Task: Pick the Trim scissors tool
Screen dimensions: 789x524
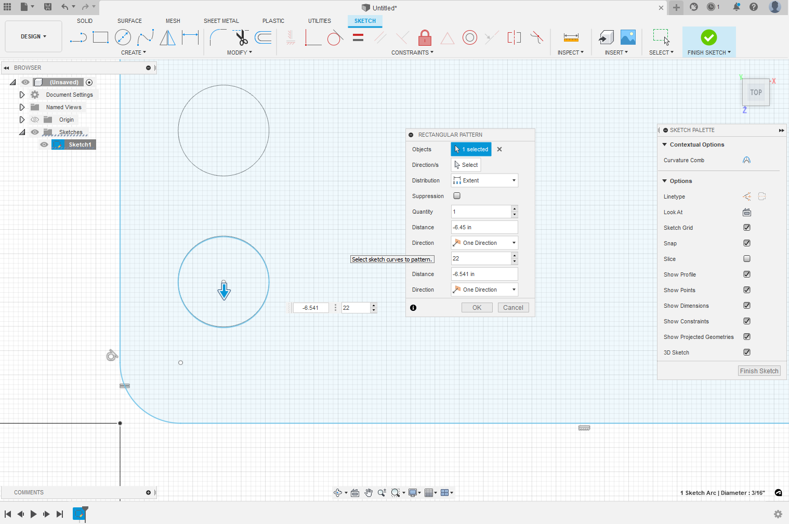Action: point(241,37)
